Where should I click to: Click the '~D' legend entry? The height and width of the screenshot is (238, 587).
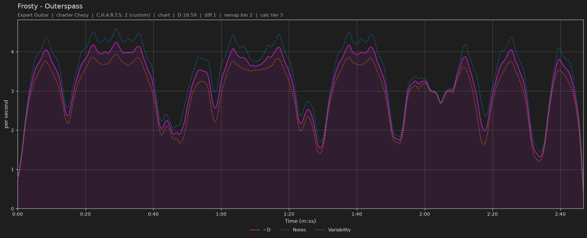coord(260,230)
